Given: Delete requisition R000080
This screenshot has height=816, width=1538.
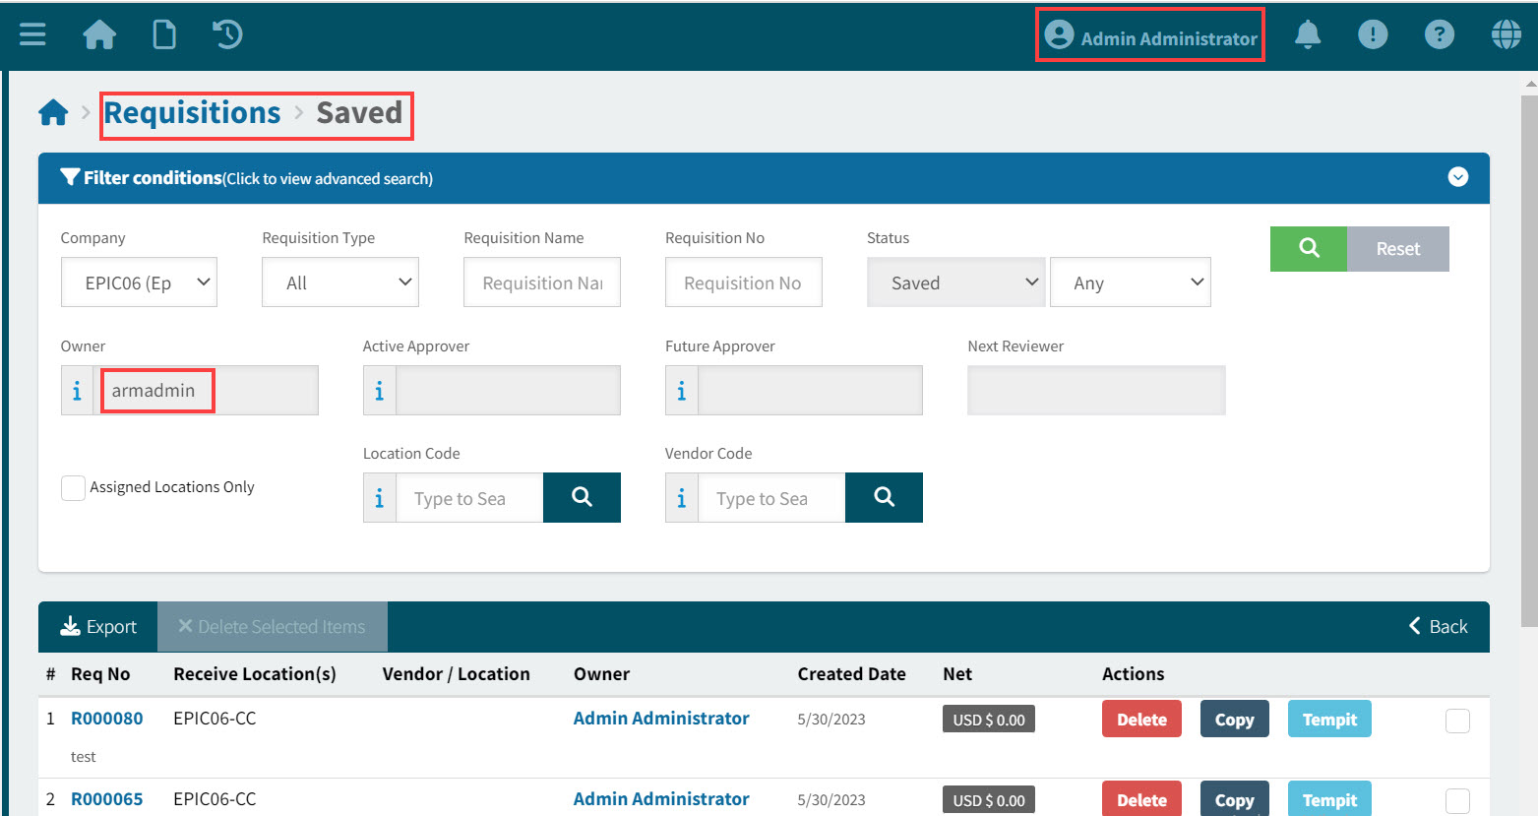Looking at the screenshot, I should (1141, 720).
